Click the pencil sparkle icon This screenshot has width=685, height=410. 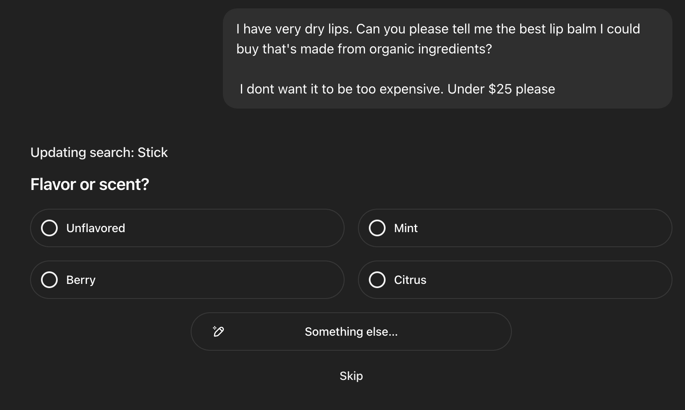coord(218,332)
